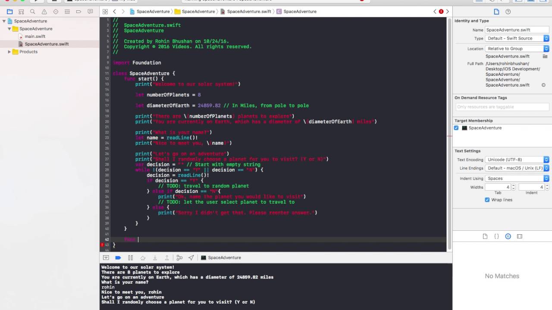Open the Find navigator magnifier icon
The image size is (552, 310).
(33, 12)
